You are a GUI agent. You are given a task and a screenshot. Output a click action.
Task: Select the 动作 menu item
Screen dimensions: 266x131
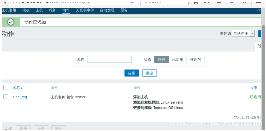pos(66,10)
